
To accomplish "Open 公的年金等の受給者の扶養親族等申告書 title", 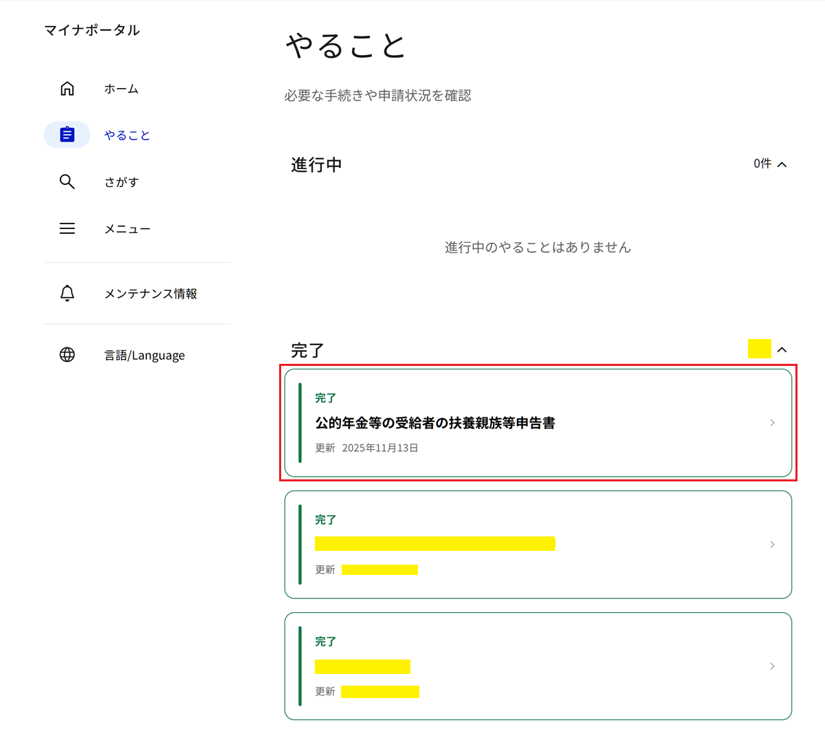I will 434,423.
